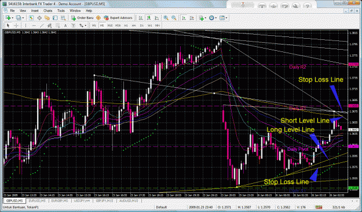Select the Text Label tool
The image size is (362, 212).
click(74, 25)
